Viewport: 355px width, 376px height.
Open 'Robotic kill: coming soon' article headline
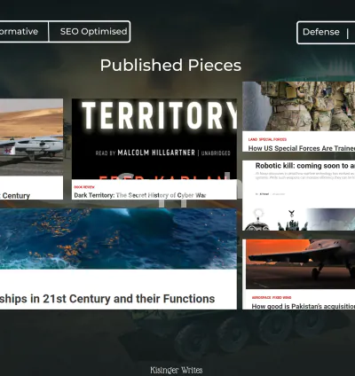(x=305, y=166)
